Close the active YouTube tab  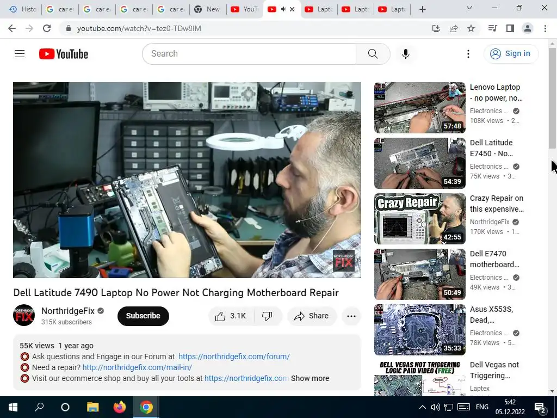point(292,9)
